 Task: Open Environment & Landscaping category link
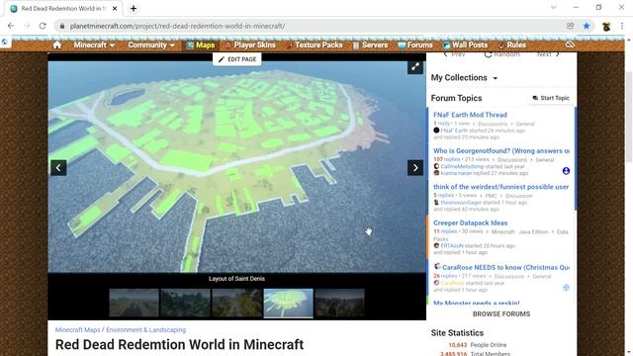click(146, 329)
